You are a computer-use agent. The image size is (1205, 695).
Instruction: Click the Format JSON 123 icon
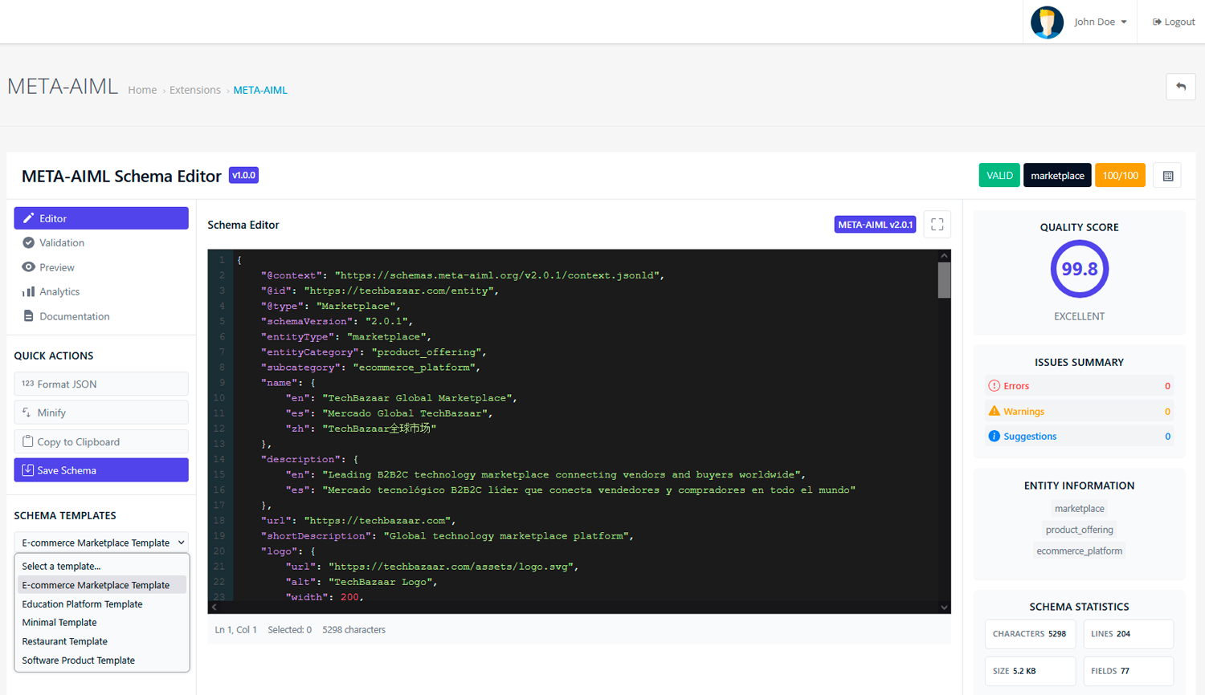pos(27,384)
